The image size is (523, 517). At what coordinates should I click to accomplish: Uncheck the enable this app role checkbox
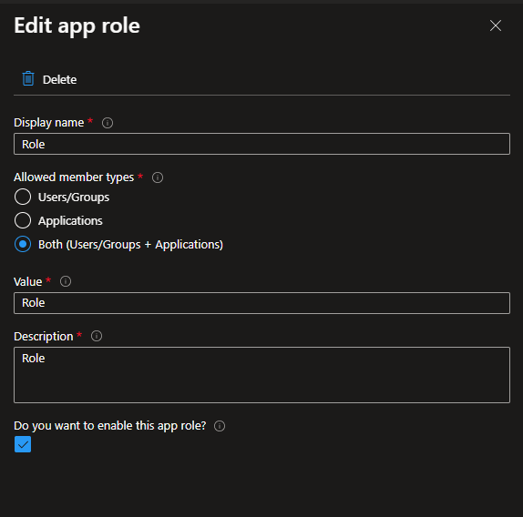23,444
